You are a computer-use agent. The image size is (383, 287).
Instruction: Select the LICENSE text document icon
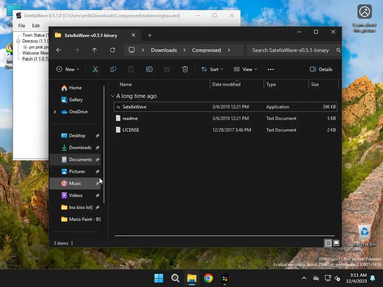(x=118, y=130)
